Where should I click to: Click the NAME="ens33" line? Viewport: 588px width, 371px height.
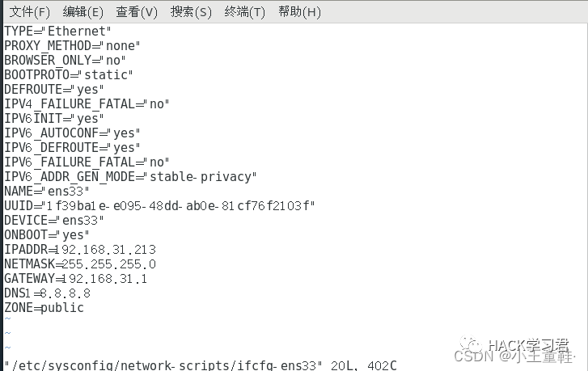(x=46, y=191)
